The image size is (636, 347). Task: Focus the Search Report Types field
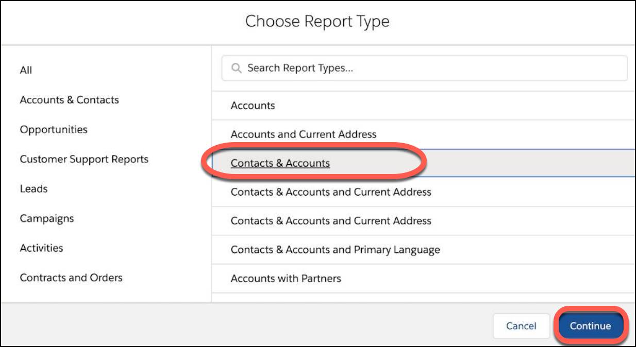pyautogui.click(x=425, y=68)
